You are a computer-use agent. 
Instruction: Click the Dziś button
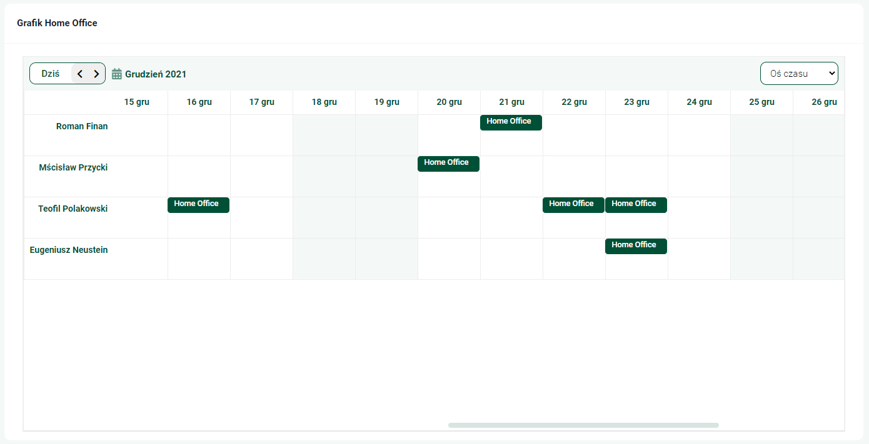51,74
